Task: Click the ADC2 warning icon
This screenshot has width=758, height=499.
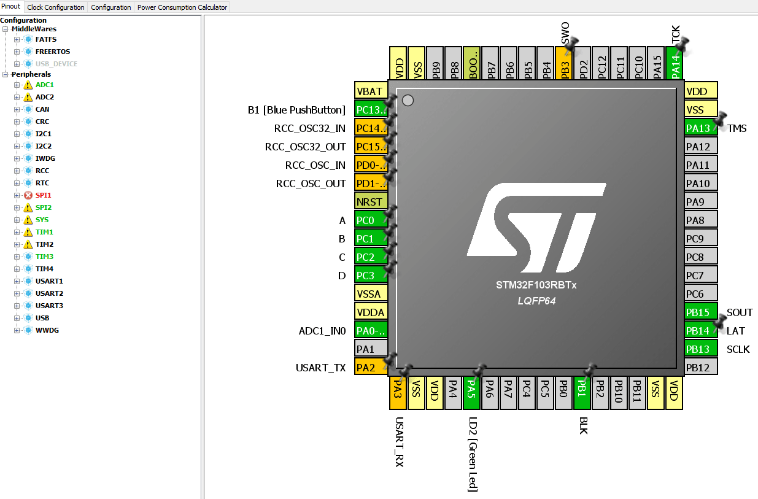Action: click(x=28, y=97)
